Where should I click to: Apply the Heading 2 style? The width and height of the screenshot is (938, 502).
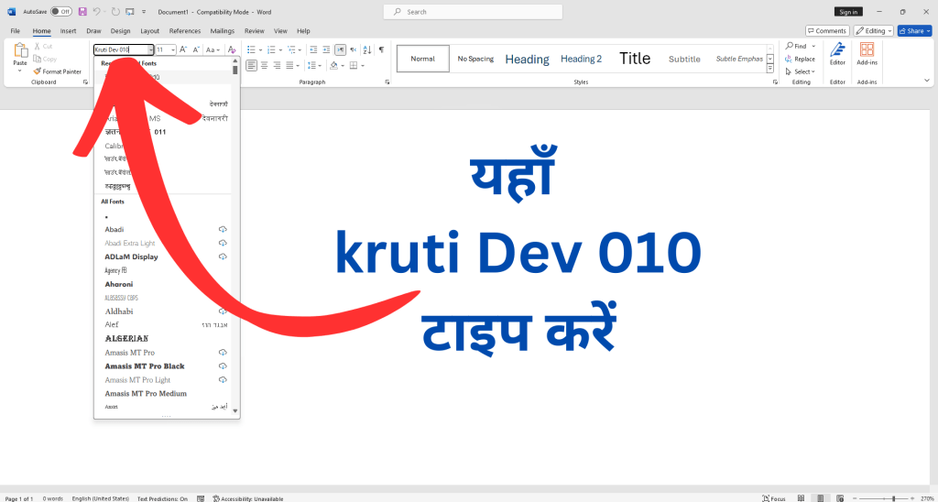(581, 59)
